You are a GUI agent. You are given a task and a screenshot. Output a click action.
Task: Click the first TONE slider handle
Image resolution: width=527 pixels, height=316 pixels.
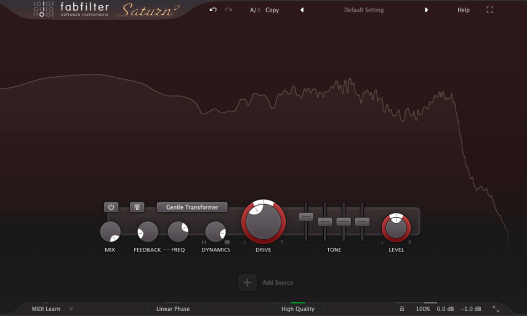[x=306, y=216]
